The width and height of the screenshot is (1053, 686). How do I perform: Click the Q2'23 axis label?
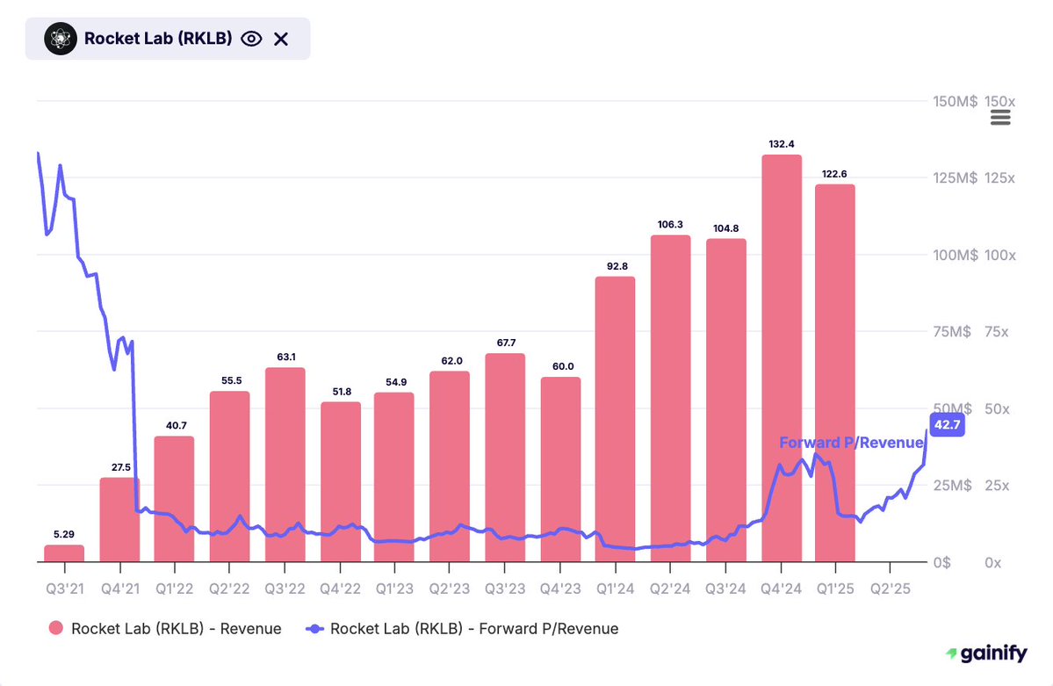(450, 589)
